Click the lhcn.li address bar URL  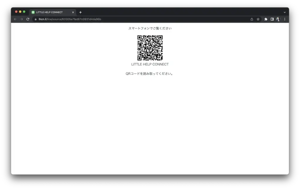[x=70, y=19]
